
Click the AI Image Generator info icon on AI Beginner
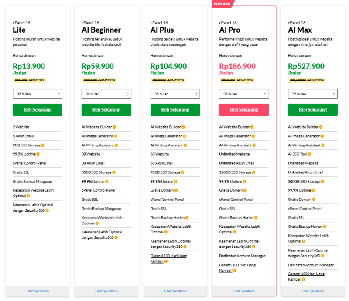(116, 136)
